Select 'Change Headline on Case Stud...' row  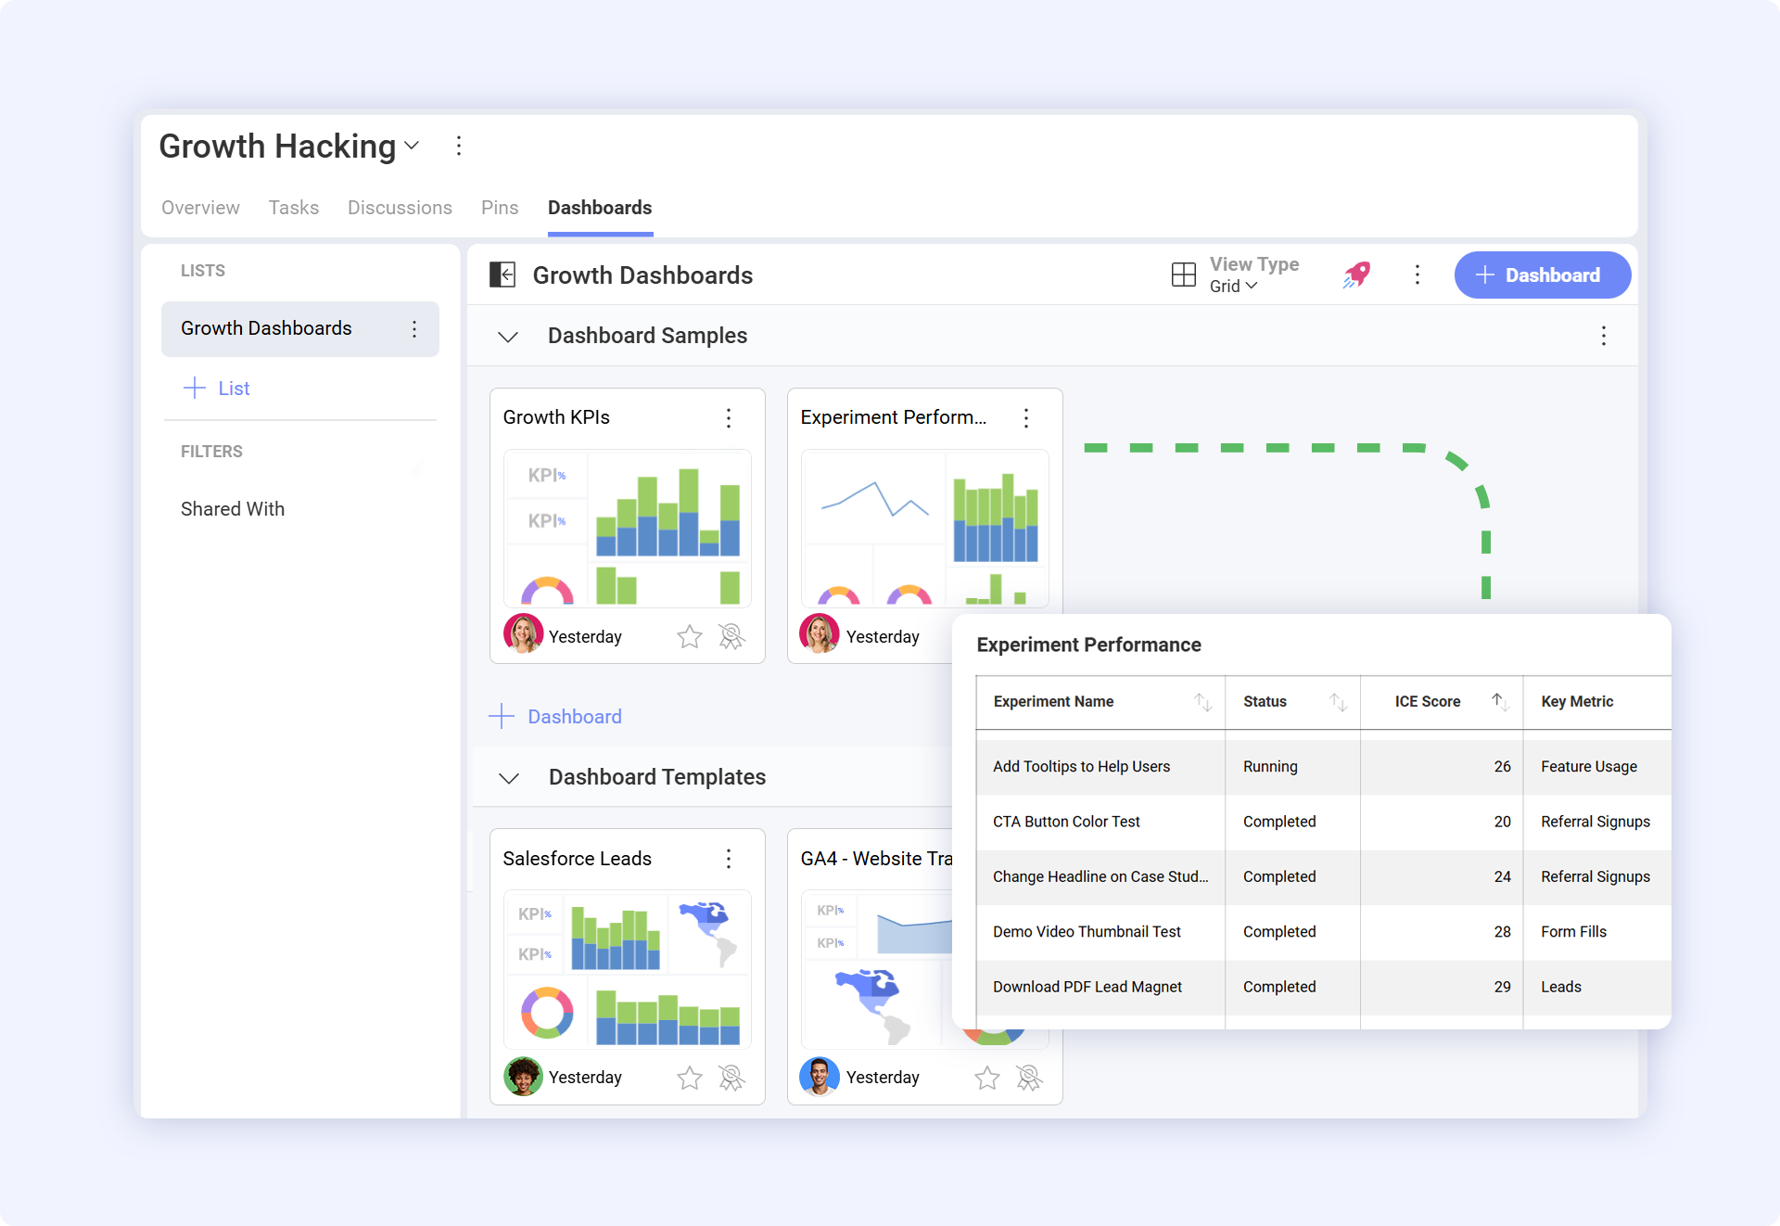coord(1324,876)
